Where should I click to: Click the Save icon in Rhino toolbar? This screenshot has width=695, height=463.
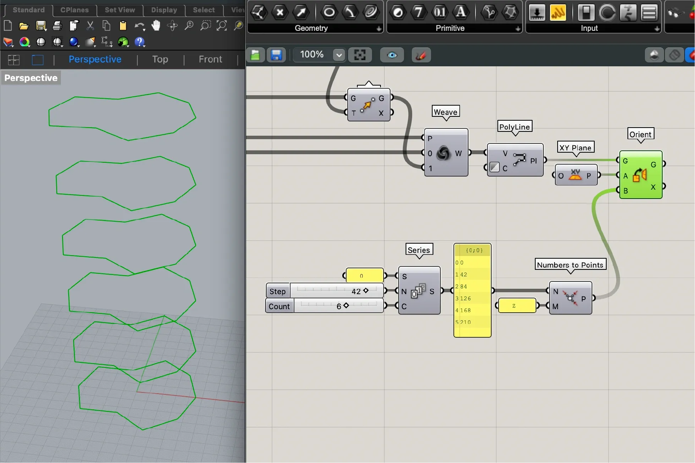(x=41, y=26)
